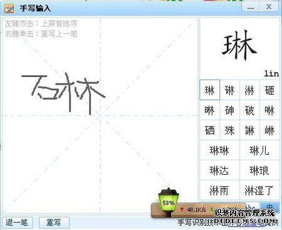Image resolution: width=282 pixels, height=230 pixels.
Task: Choose candidate character 破
Action: tap(249, 110)
